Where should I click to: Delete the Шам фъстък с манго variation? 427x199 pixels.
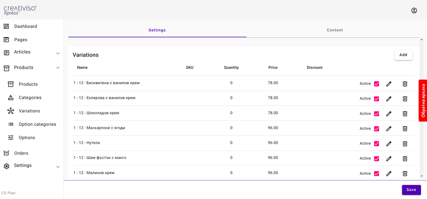(x=405, y=159)
